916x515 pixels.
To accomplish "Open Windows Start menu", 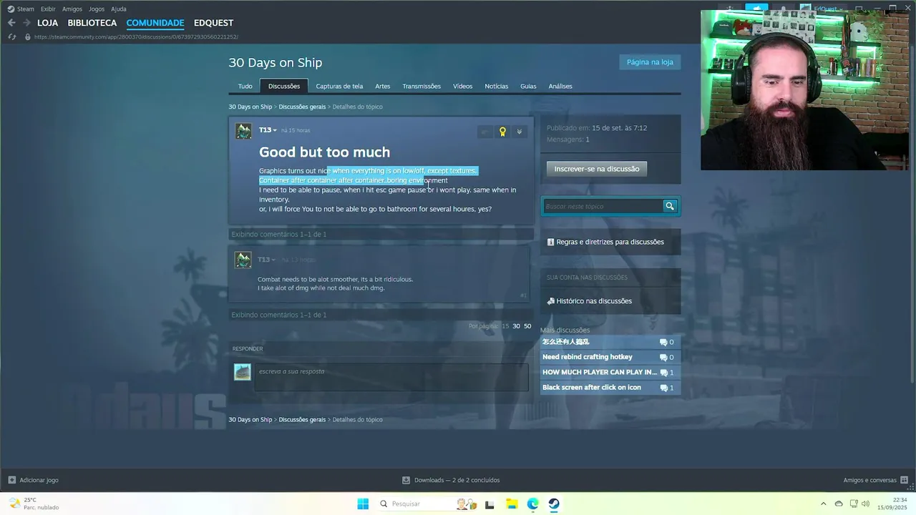I will tap(363, 504).
